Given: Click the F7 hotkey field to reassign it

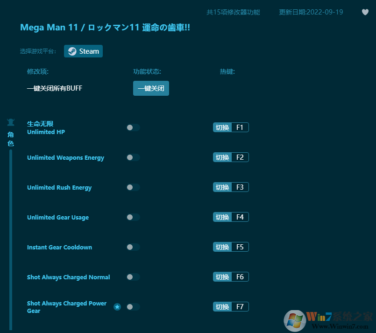Looking at the screenshot, I should tap(241, 306).
